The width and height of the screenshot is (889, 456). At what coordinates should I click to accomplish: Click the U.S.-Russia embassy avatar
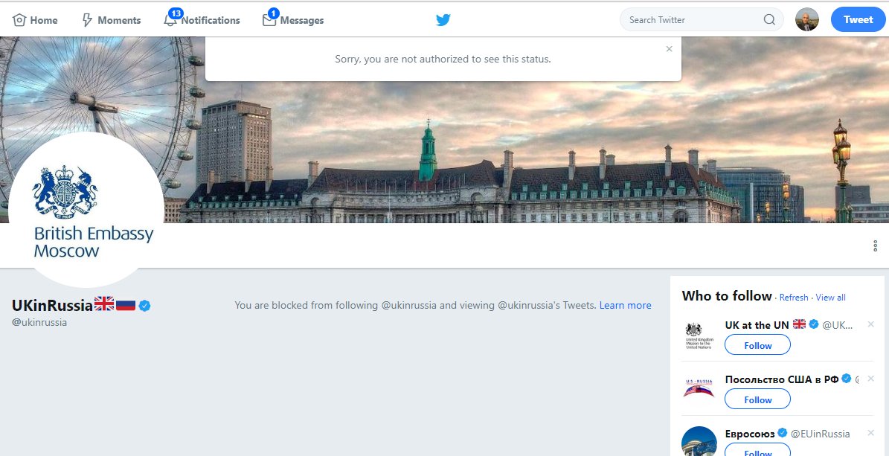tap(699, 389)
